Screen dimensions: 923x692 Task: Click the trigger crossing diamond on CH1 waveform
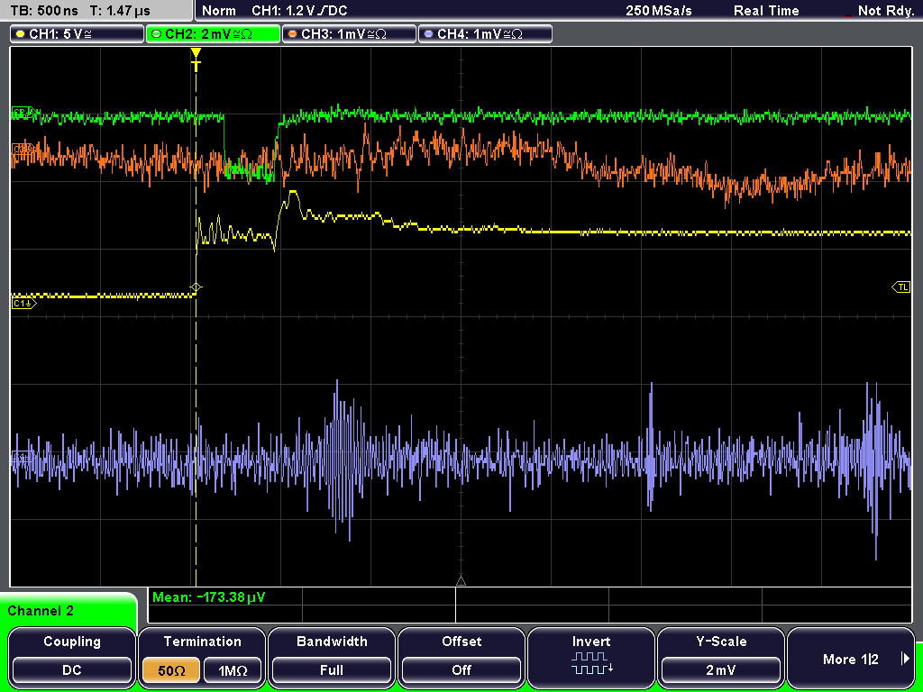click(196, 287)
